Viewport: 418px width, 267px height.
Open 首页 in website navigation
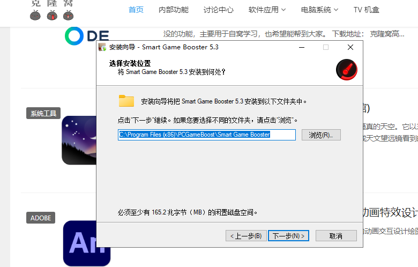[x=136, y=10]
